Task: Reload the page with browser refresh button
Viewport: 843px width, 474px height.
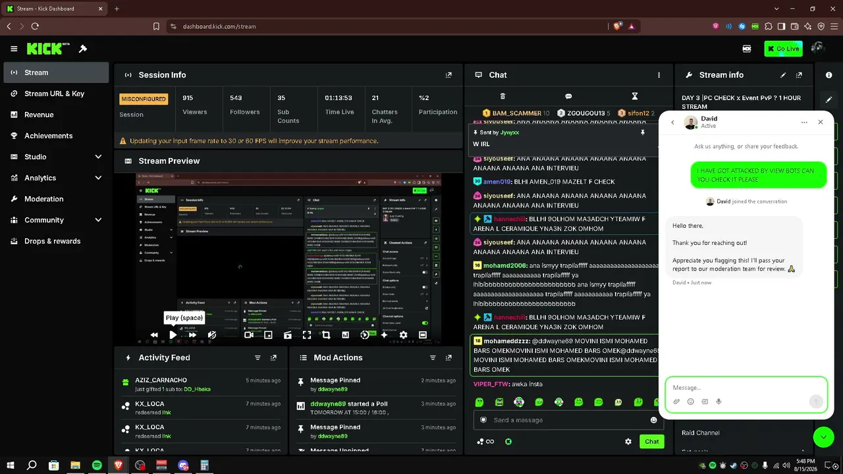Action: (35, 26)
